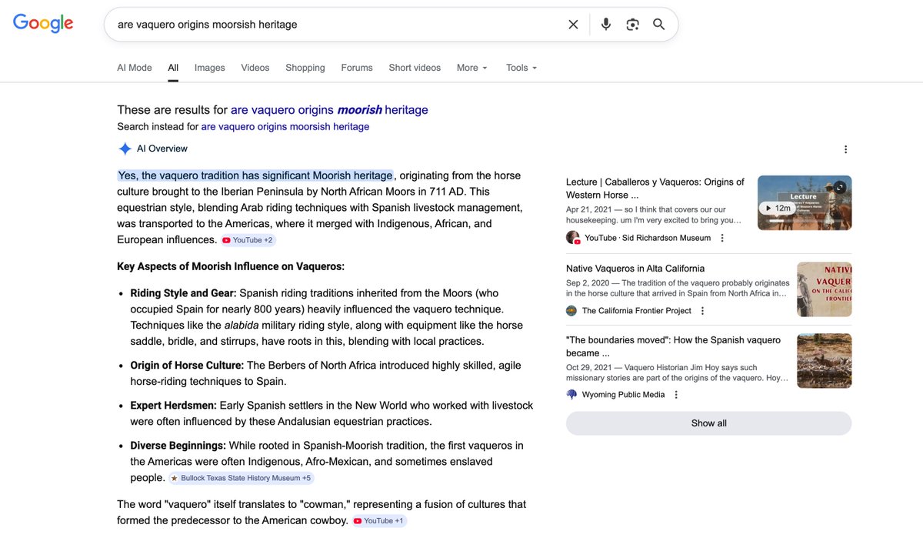
Task: Click 'Key Aspects of Moorish Influence on Vaqueros' heading
Action: 231,266
